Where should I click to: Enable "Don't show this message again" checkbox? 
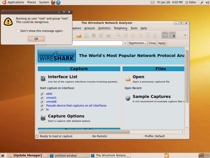click(18, 31)
